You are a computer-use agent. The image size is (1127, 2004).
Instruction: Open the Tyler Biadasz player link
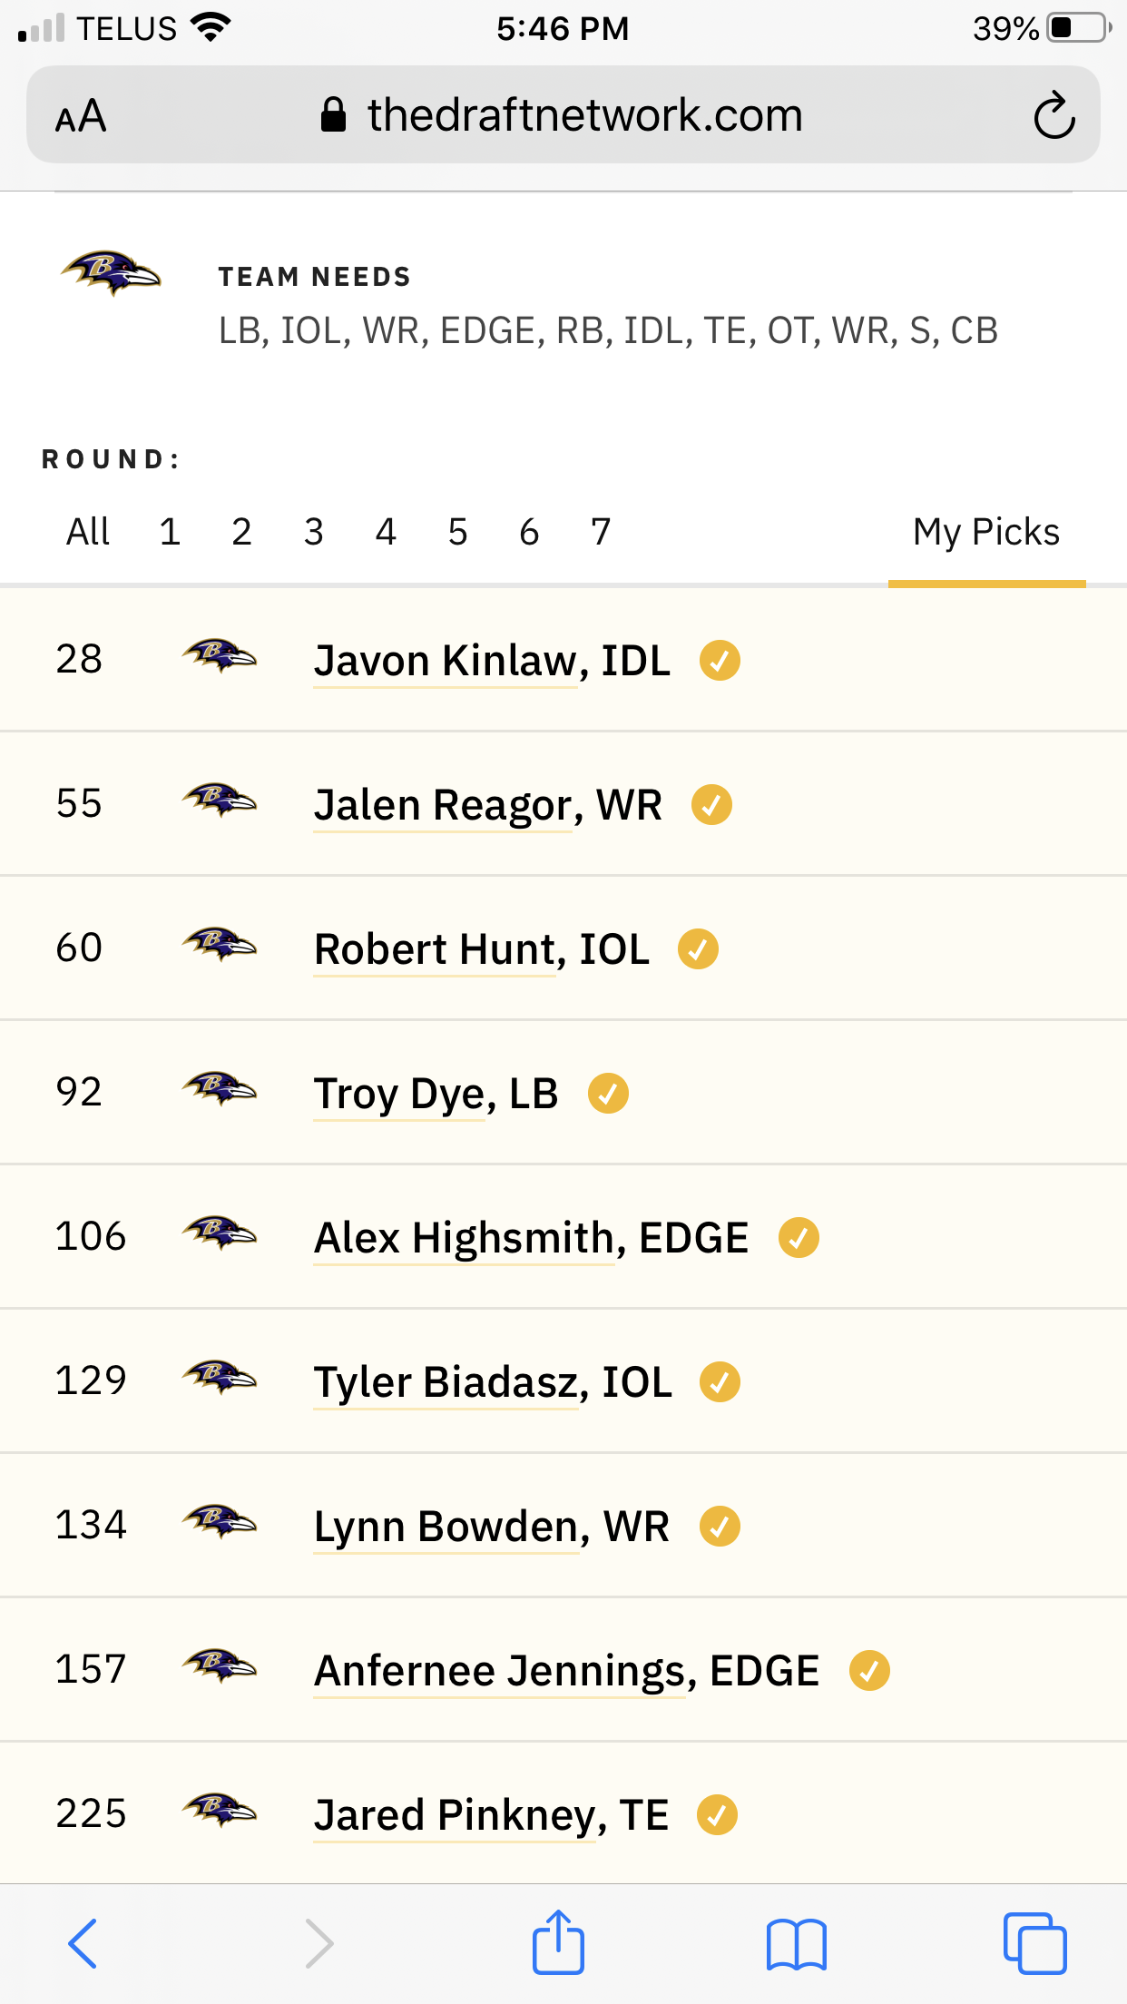(x=493, y=1382)
